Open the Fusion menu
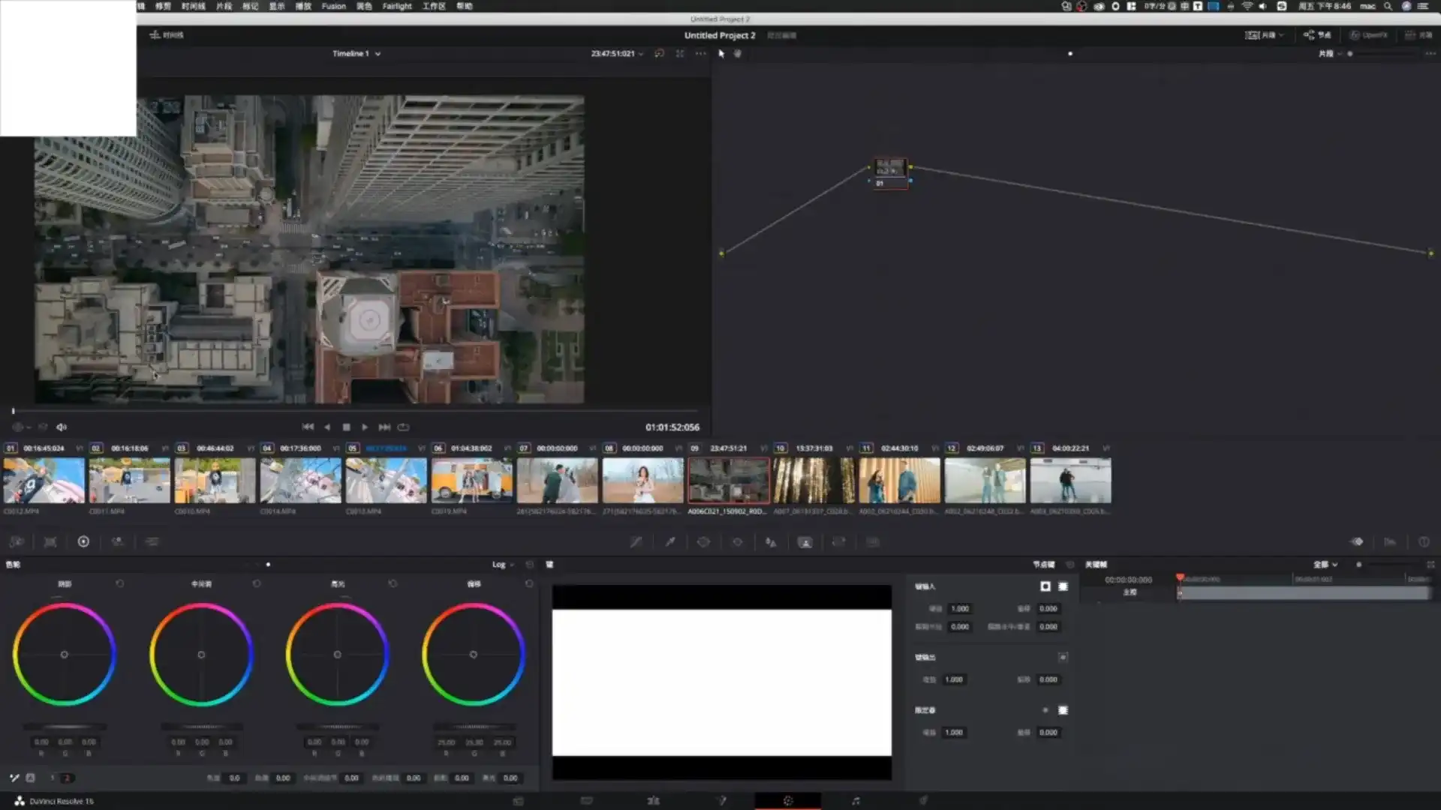This screenshot has width=1441, height=810. pos(333,6)
